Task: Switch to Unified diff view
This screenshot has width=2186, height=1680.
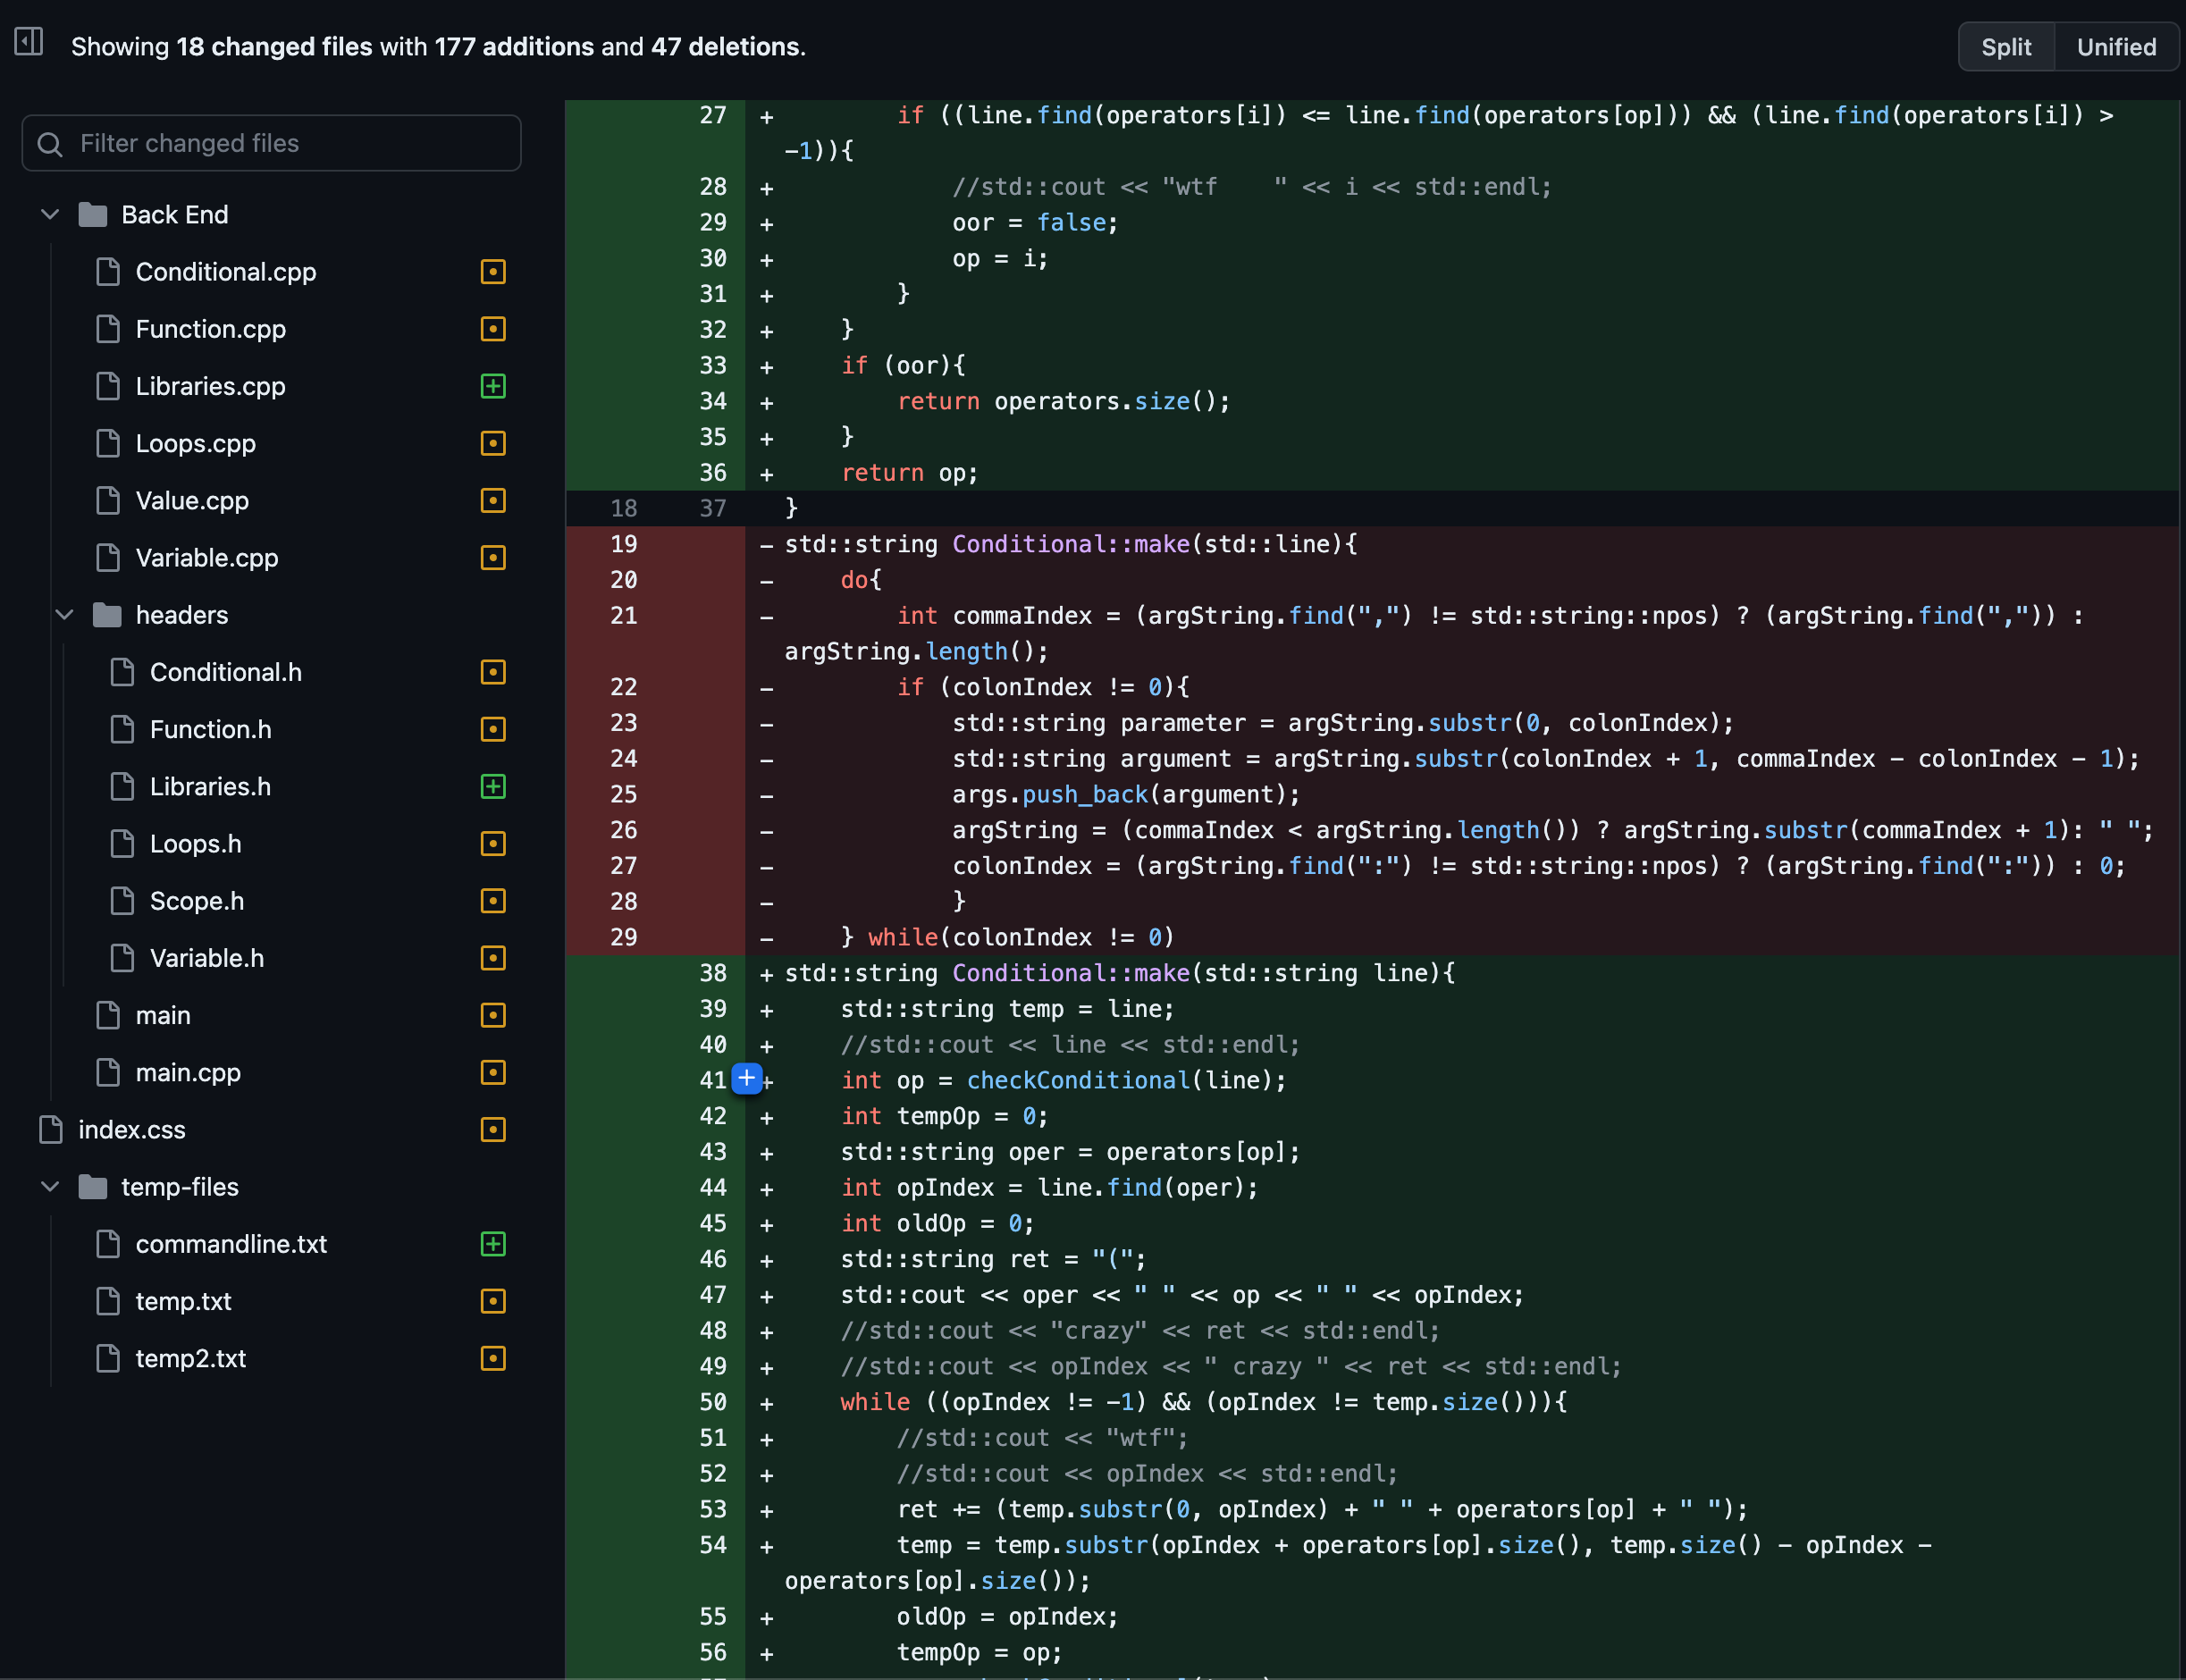Action: [2115, 47]
